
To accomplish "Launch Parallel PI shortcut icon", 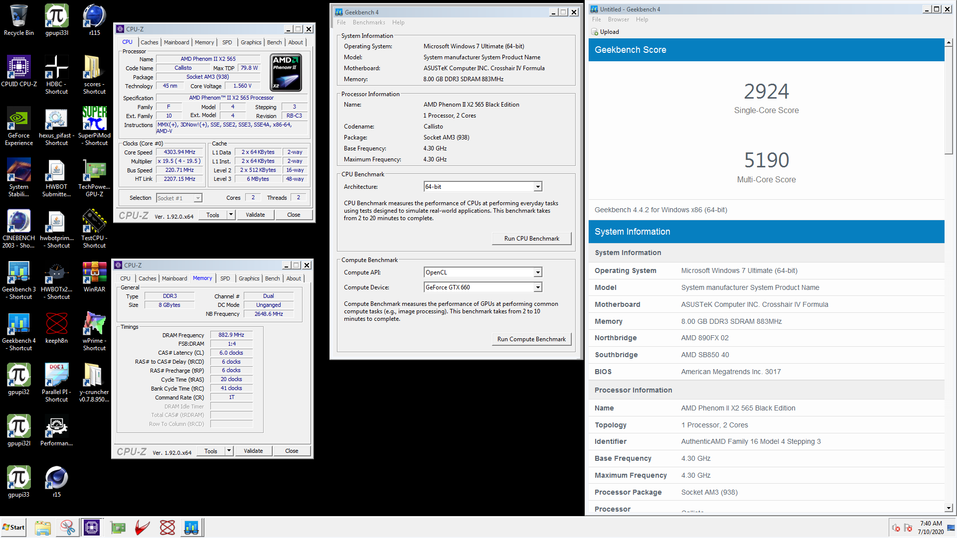I will pyautogui.click(x=57, y=383).
